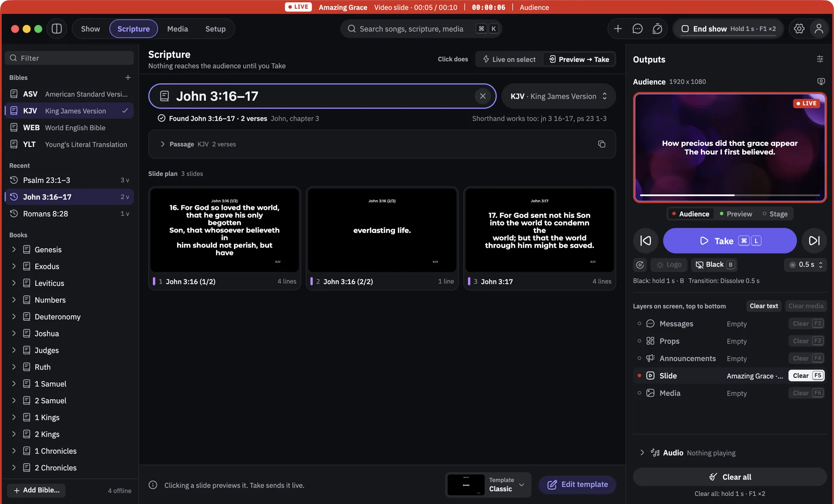The image size is (834, 504).
Task: Change the 0.5 s transition duration stepper
Action: click(806, 264)
